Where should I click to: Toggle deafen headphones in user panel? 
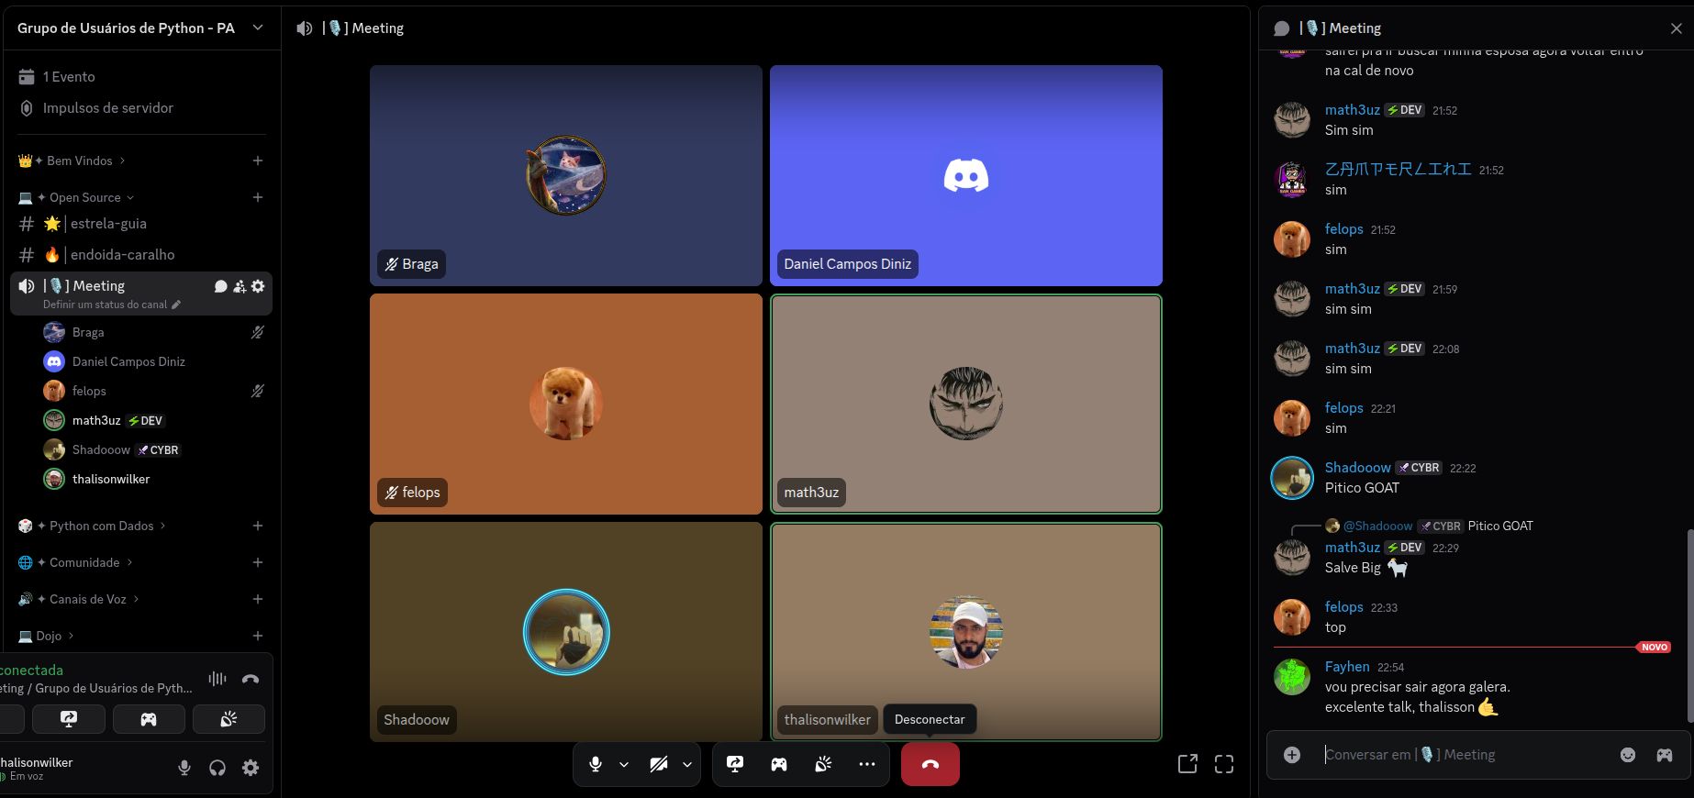pos(217,769)
